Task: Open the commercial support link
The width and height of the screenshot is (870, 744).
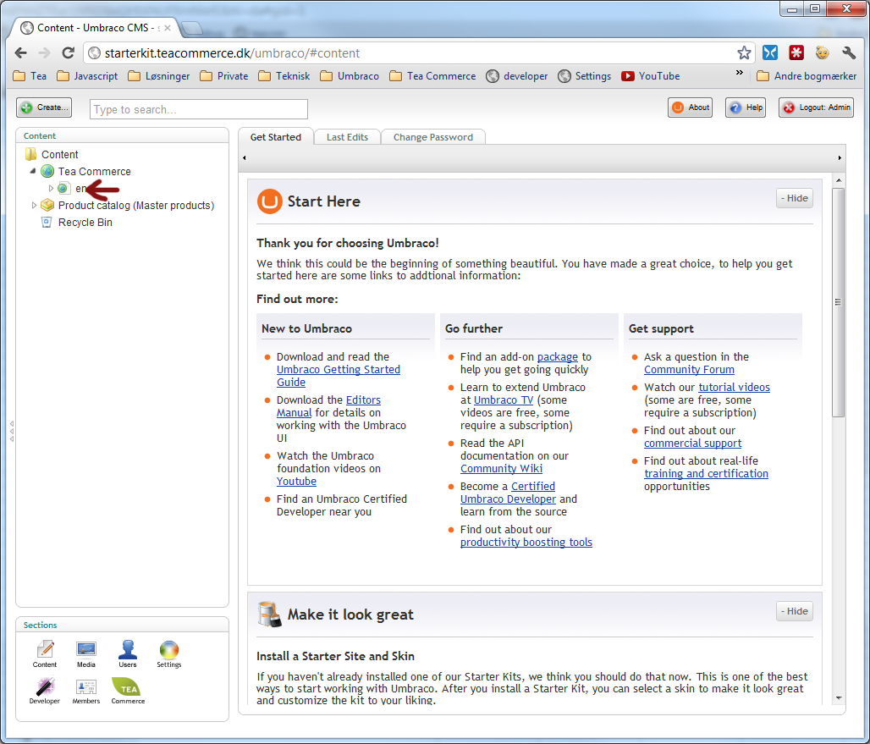Action: click(692, 444)
